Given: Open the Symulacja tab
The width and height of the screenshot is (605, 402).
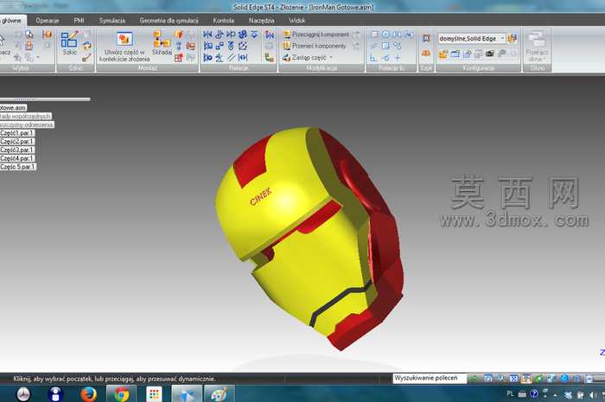Looking at the screenshot, I should pyautogui.click(x=111, y=21).
